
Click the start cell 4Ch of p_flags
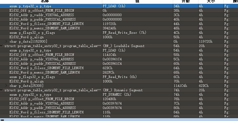177,33
